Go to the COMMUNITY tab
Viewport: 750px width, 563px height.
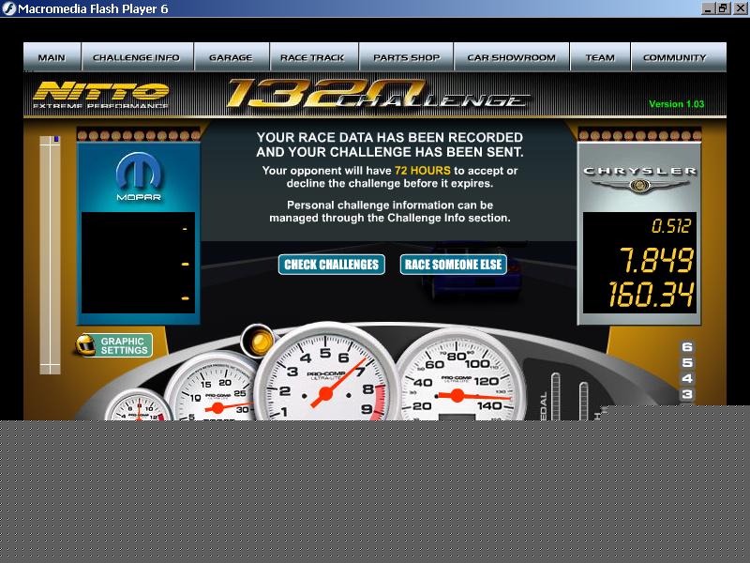(679, 57)
